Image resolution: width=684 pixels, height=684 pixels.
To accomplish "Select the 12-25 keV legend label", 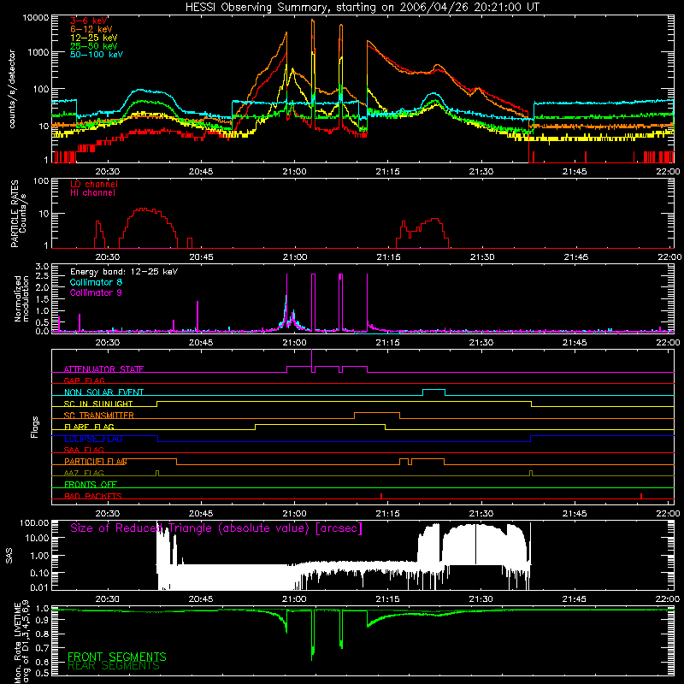I will pyautogui.click(x=94, y=38).
